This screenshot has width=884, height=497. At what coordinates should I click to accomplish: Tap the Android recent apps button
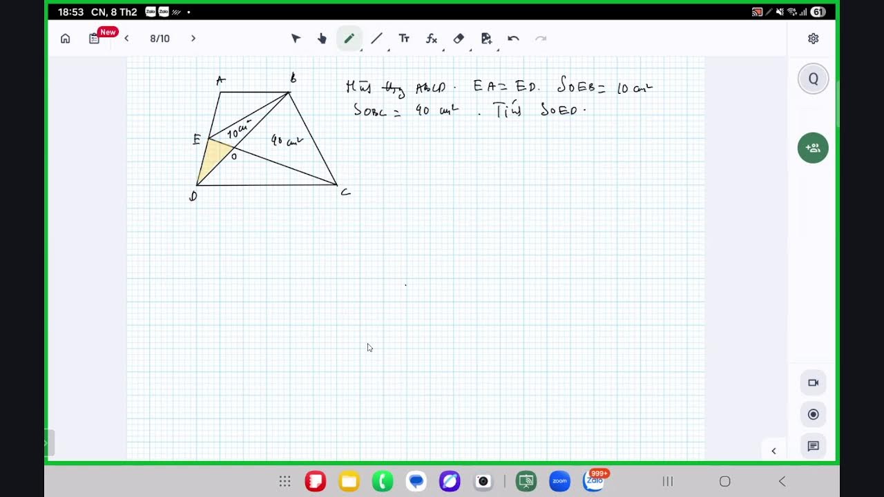click(x=668, y=481)
